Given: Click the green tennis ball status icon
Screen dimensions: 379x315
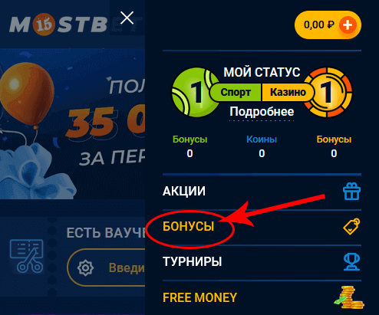Looking at the screenshot, I should [195, 92].
